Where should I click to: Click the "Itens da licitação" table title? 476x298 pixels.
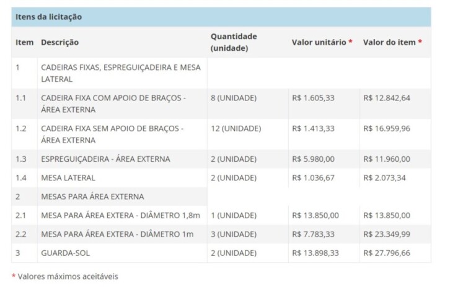[48, 17]
